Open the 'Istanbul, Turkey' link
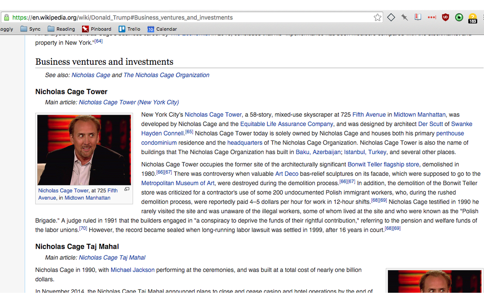 365,152
